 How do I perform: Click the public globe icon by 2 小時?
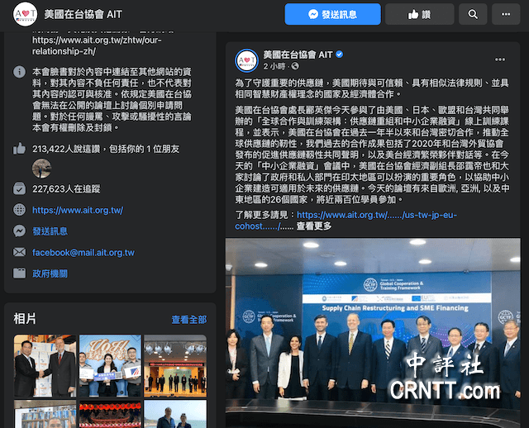295,66
